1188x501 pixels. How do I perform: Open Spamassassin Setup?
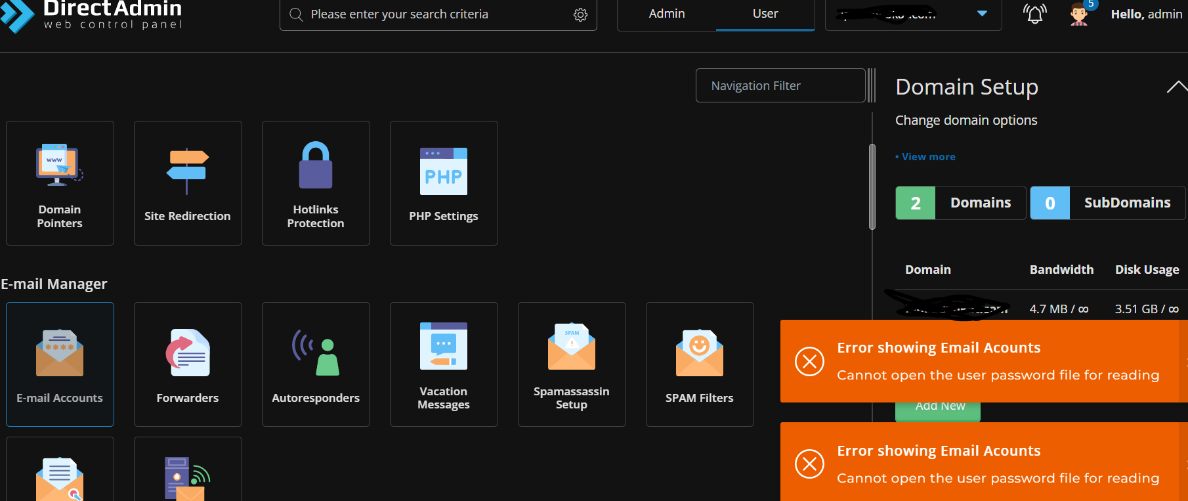572,364
